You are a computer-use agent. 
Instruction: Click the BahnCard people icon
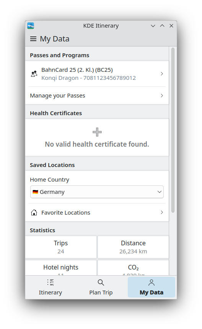tap(34, 74)
